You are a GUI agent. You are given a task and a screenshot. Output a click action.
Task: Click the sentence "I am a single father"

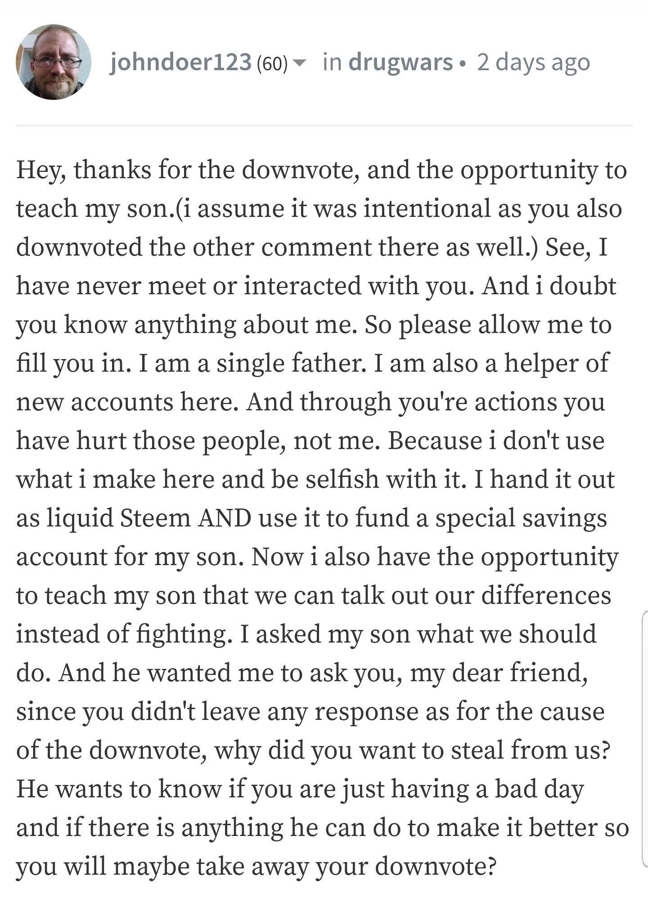point(252,363)
